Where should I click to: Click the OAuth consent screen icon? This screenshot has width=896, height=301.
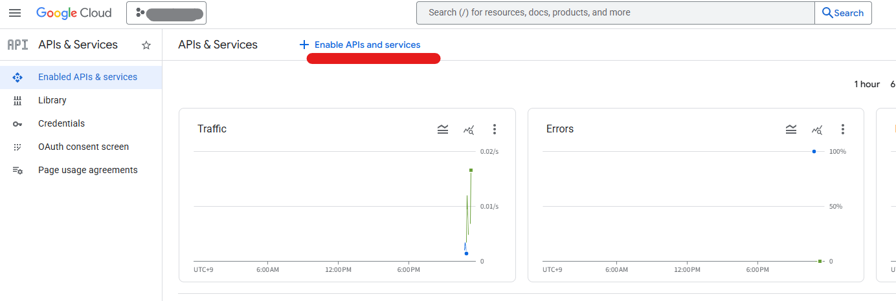pos(17,147)
